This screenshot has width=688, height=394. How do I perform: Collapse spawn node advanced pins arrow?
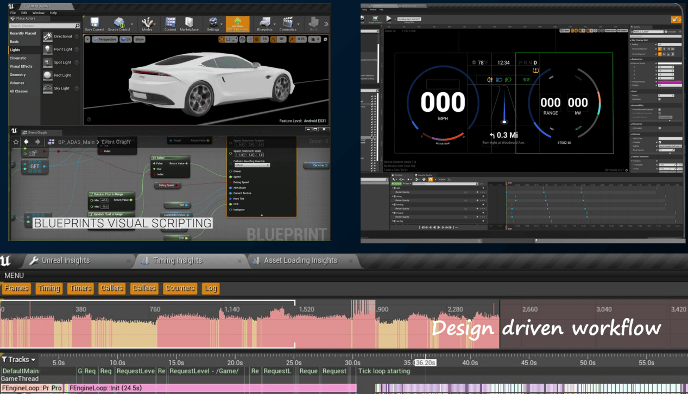[262, 215]
